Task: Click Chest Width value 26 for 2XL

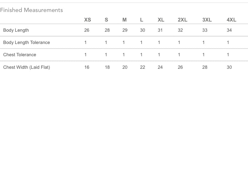Action: click(180, 67)
